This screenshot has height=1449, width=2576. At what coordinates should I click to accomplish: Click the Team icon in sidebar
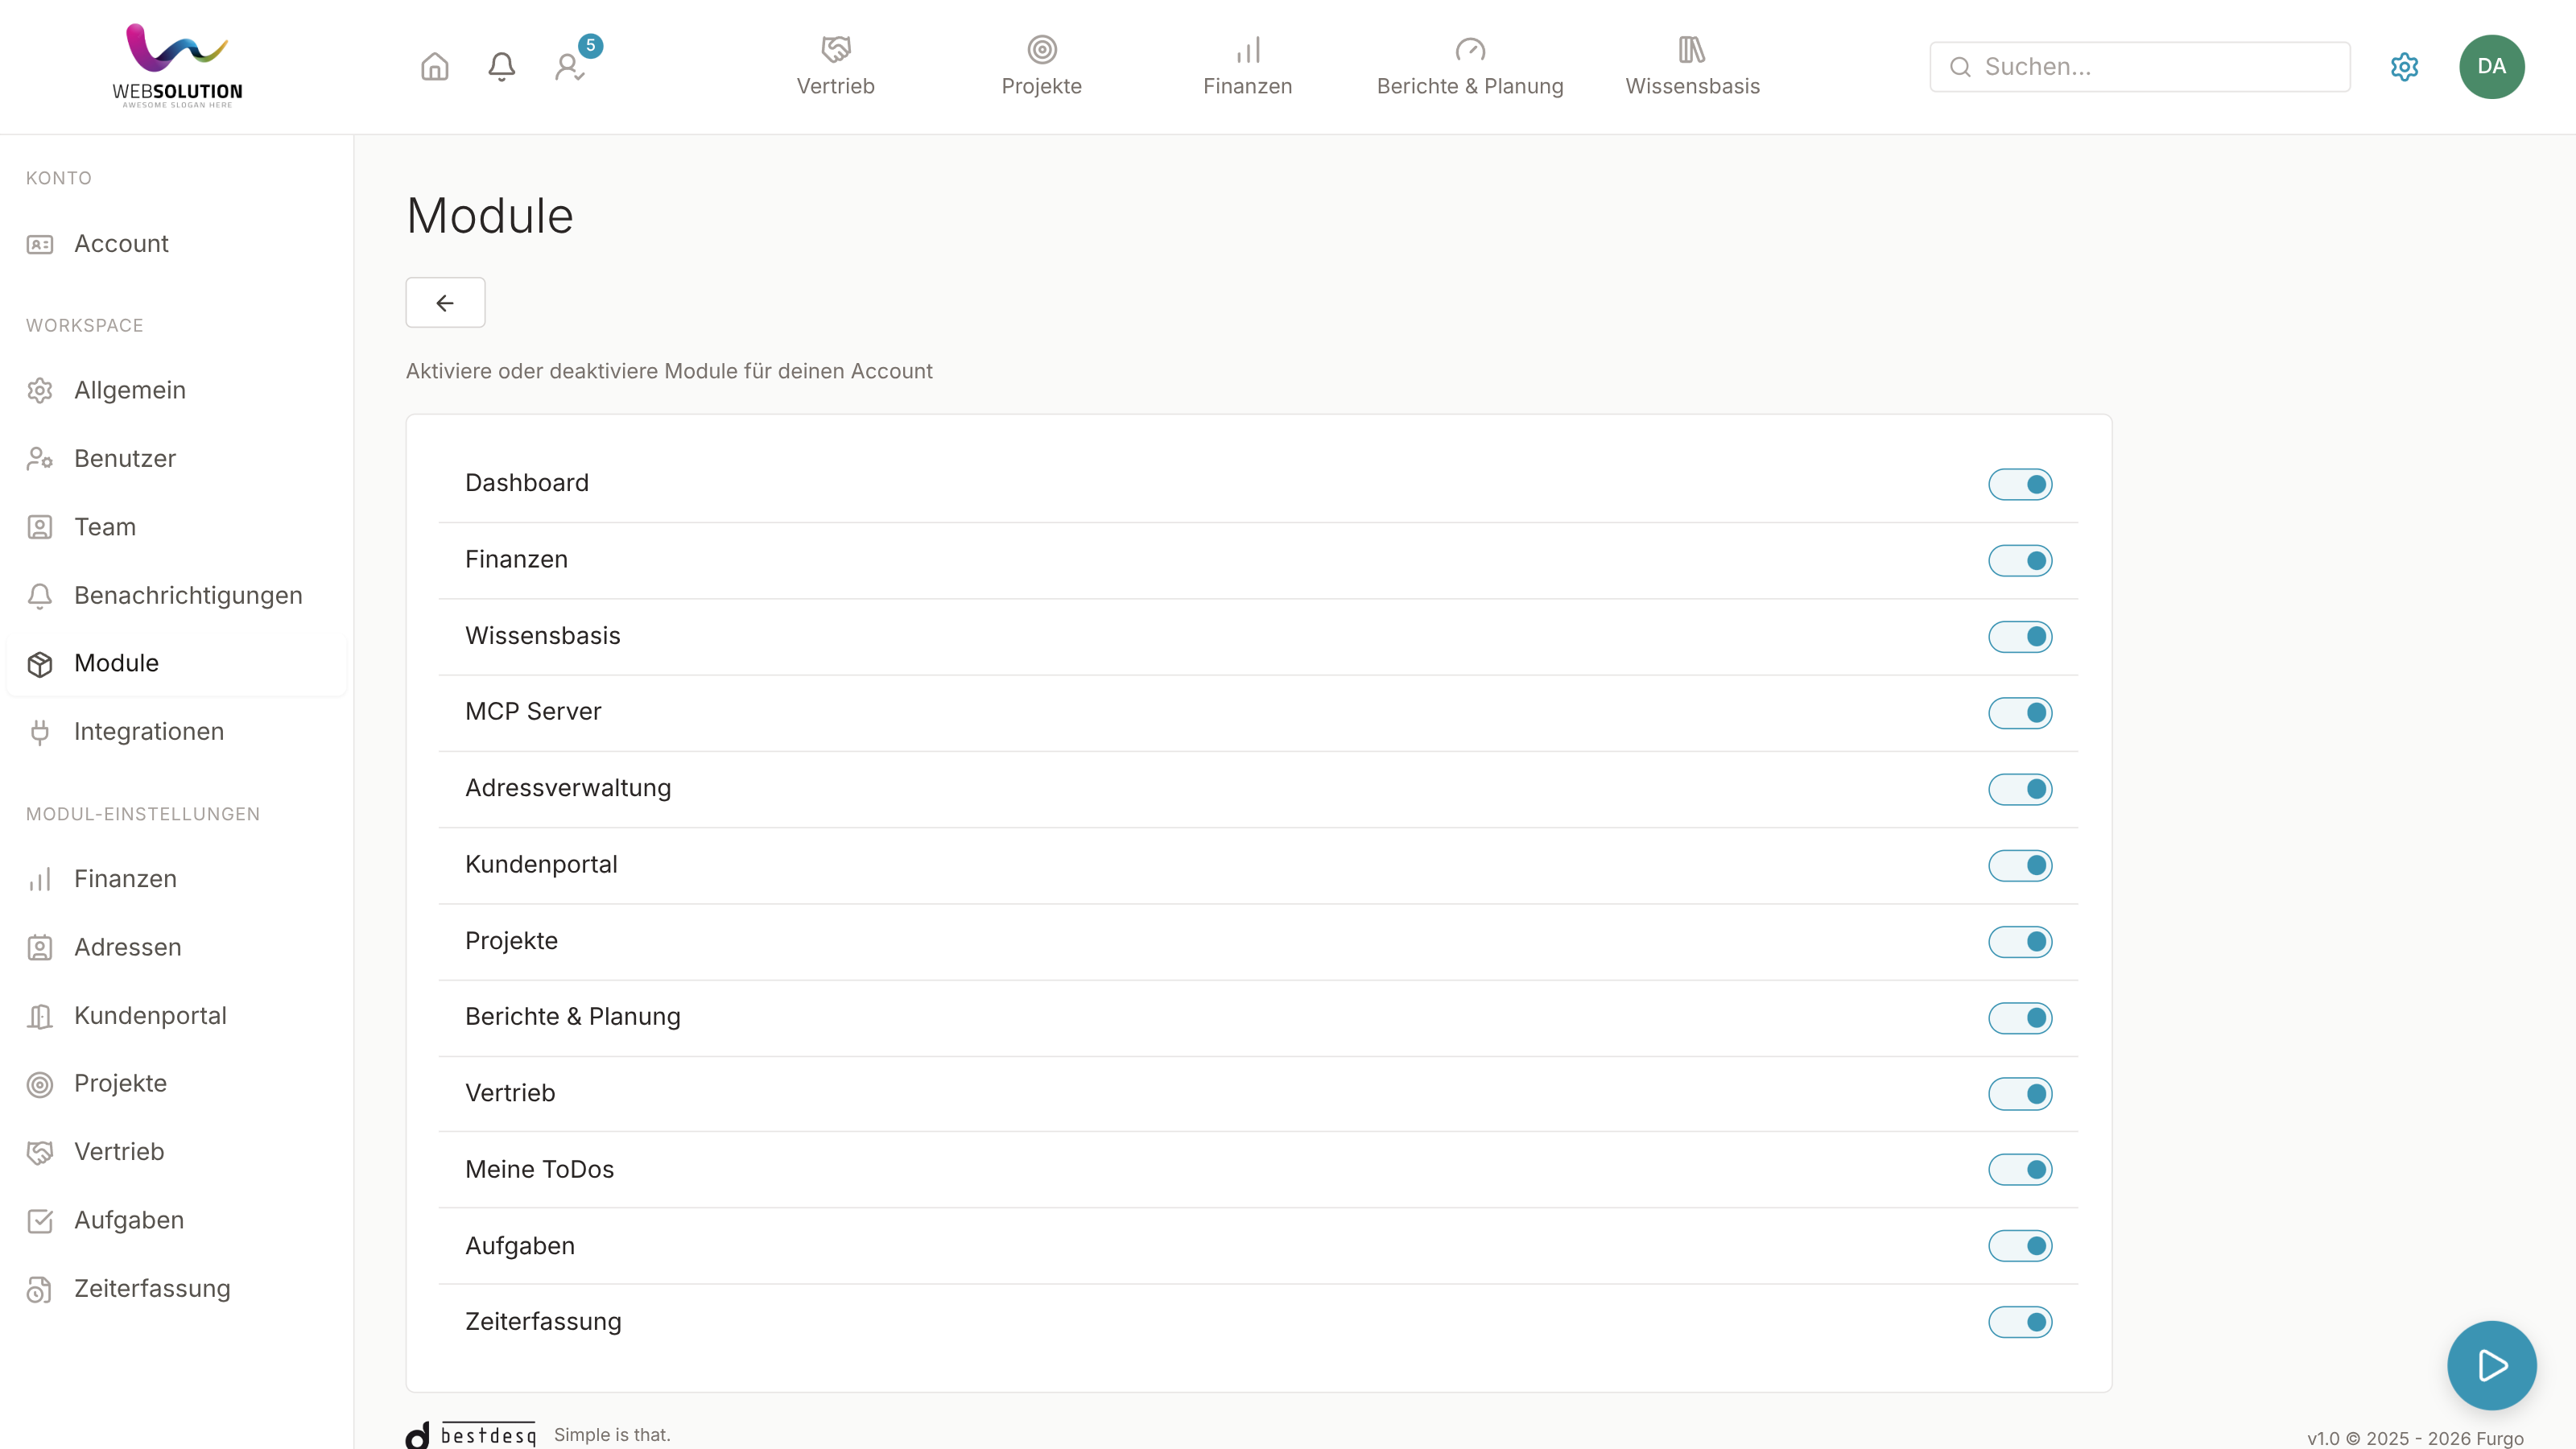[x=40, y=527]
